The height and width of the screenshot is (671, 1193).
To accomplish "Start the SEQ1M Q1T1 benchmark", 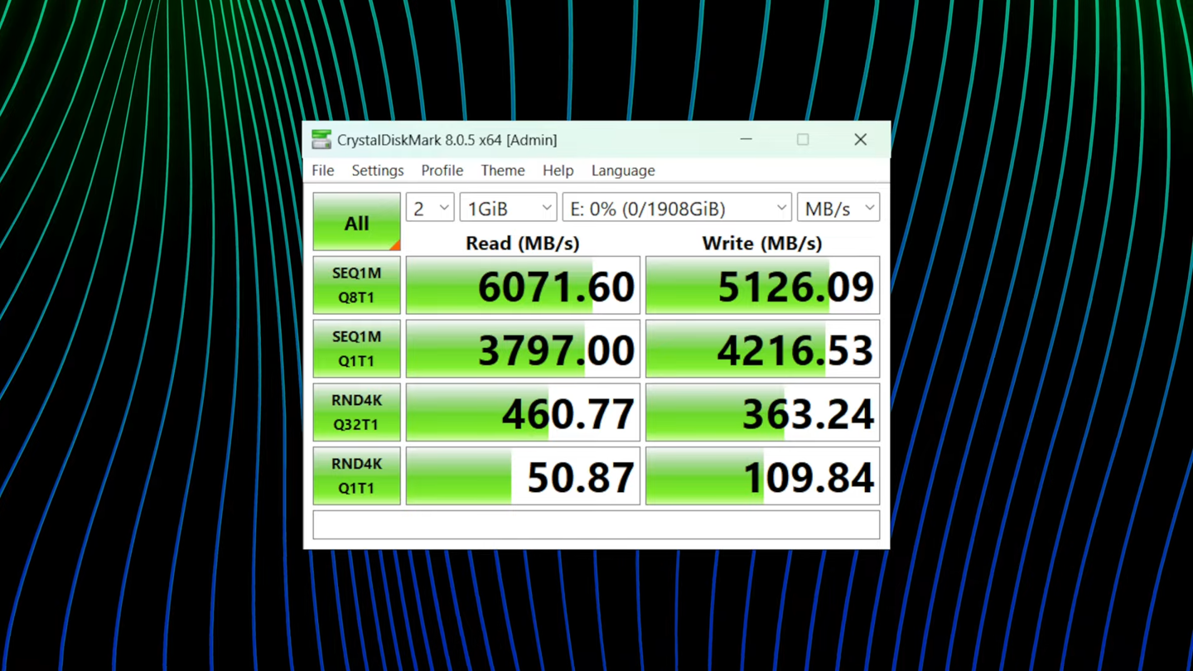I will tap(356, 348).
